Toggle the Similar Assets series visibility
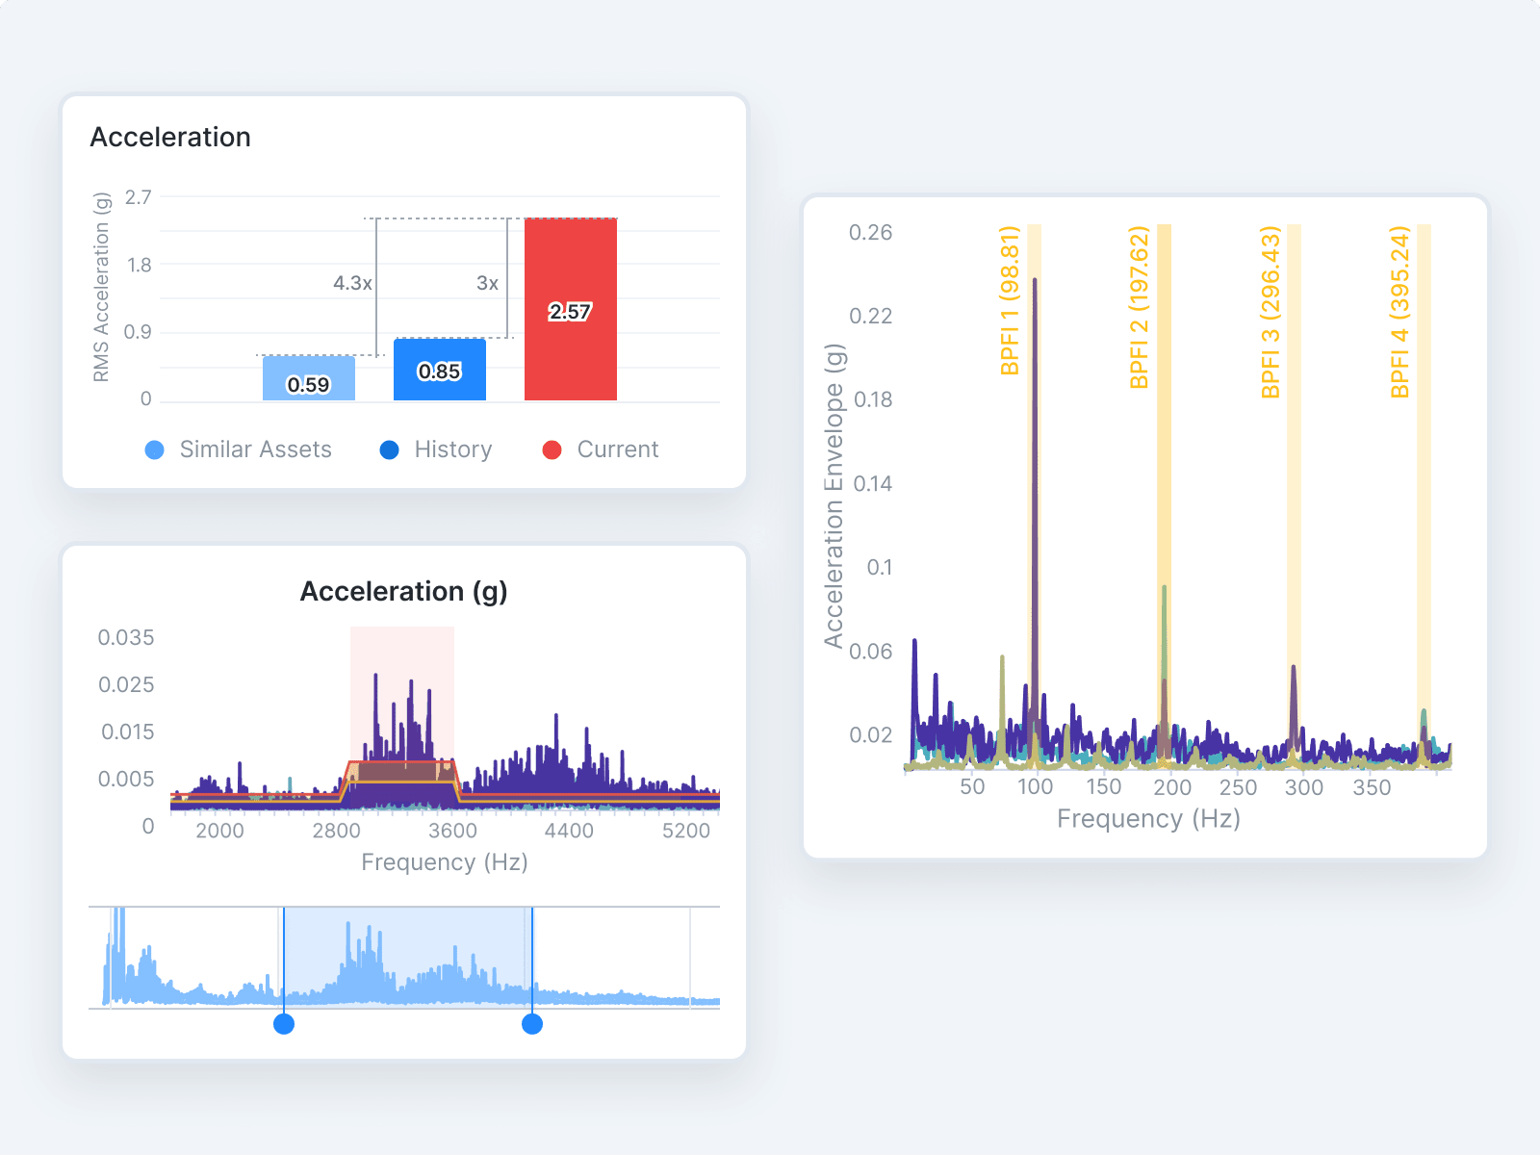The image size is (1540, 1155). (255, 449)
